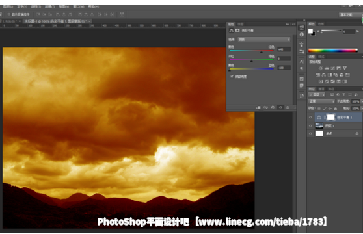Click the reset adjustment arrow in Properties panel
Image resolution: width=363 pixels, height=234 pixels.
tap(273, 107)
